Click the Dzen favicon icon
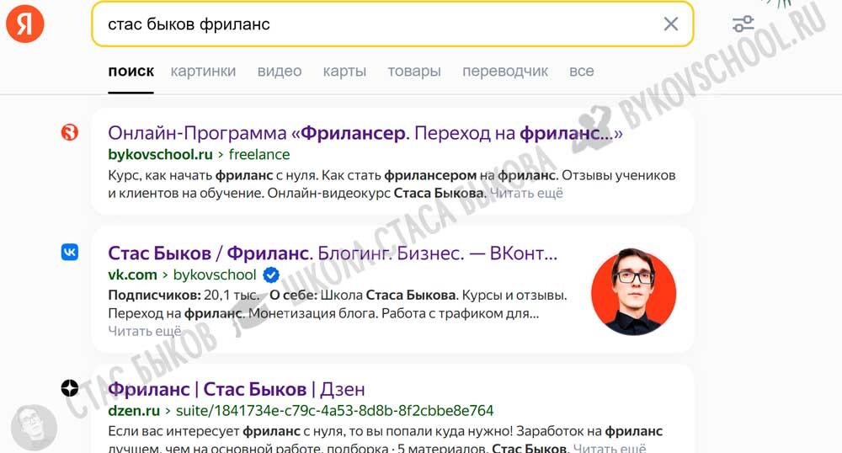Image resolution: width=842 pixels, height=453 pixels. 70,387
